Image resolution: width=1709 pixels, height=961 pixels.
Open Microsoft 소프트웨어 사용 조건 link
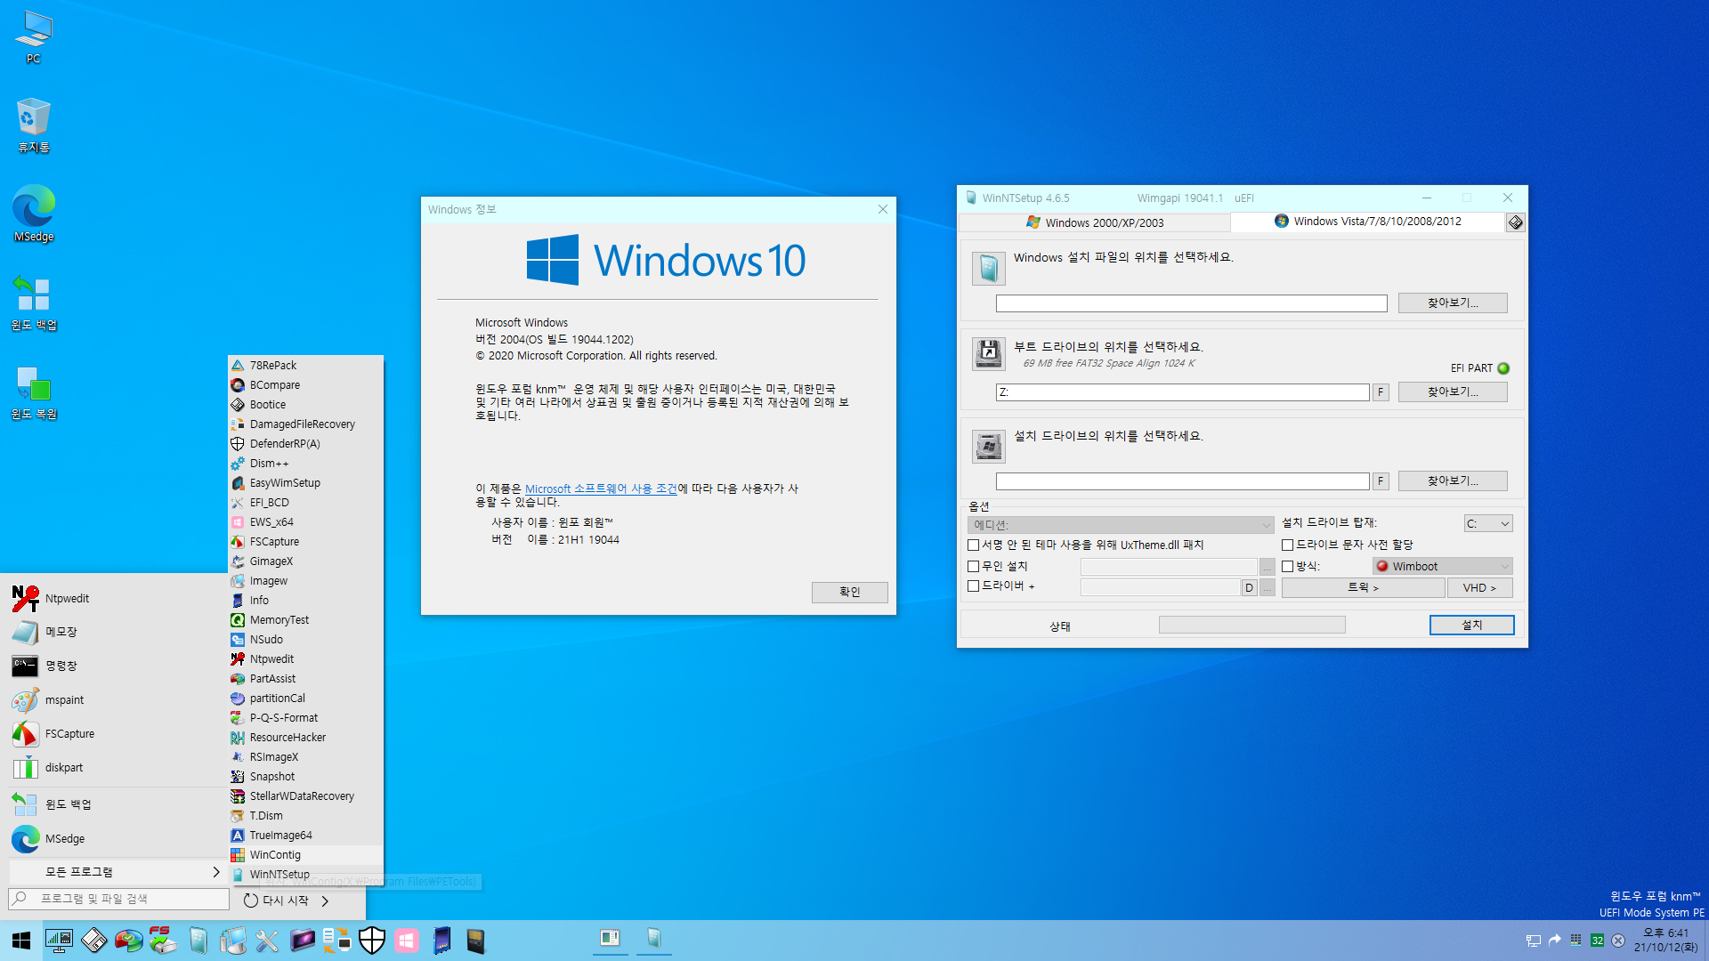(x=601, y=489)
